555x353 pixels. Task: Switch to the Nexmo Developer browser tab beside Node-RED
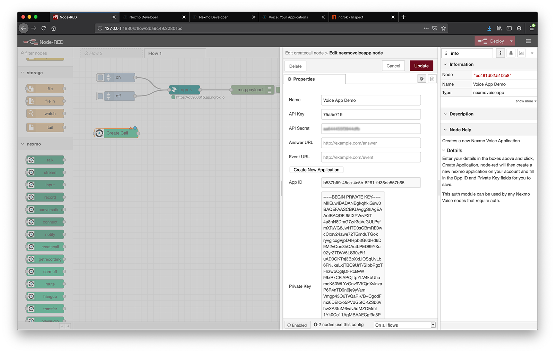point(154,17)
